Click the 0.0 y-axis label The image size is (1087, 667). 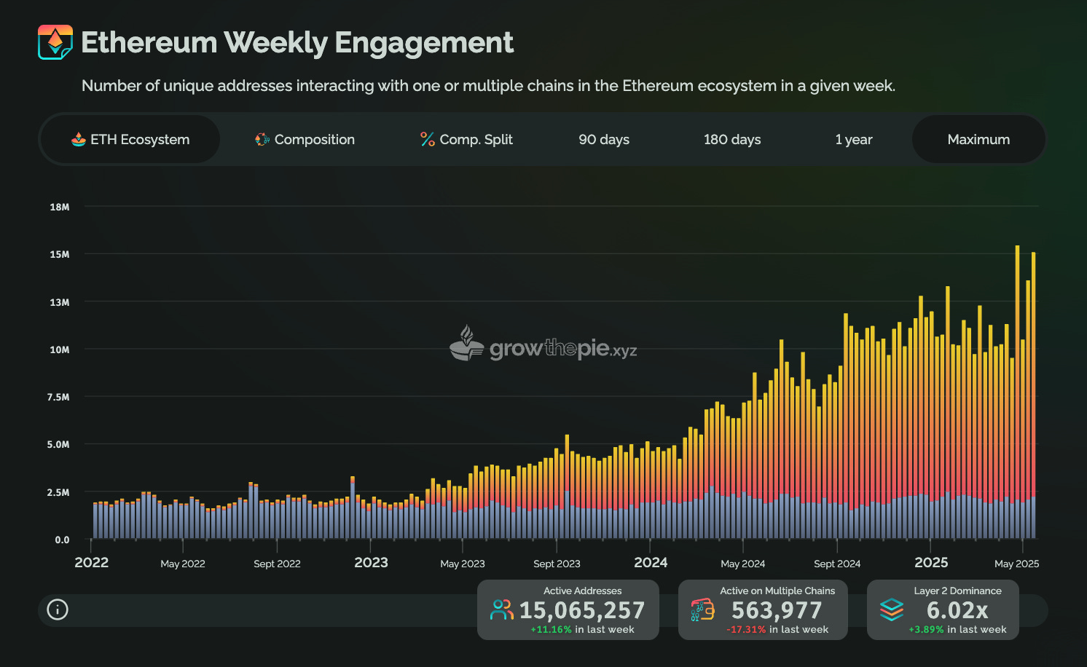(x=62, y=540)
